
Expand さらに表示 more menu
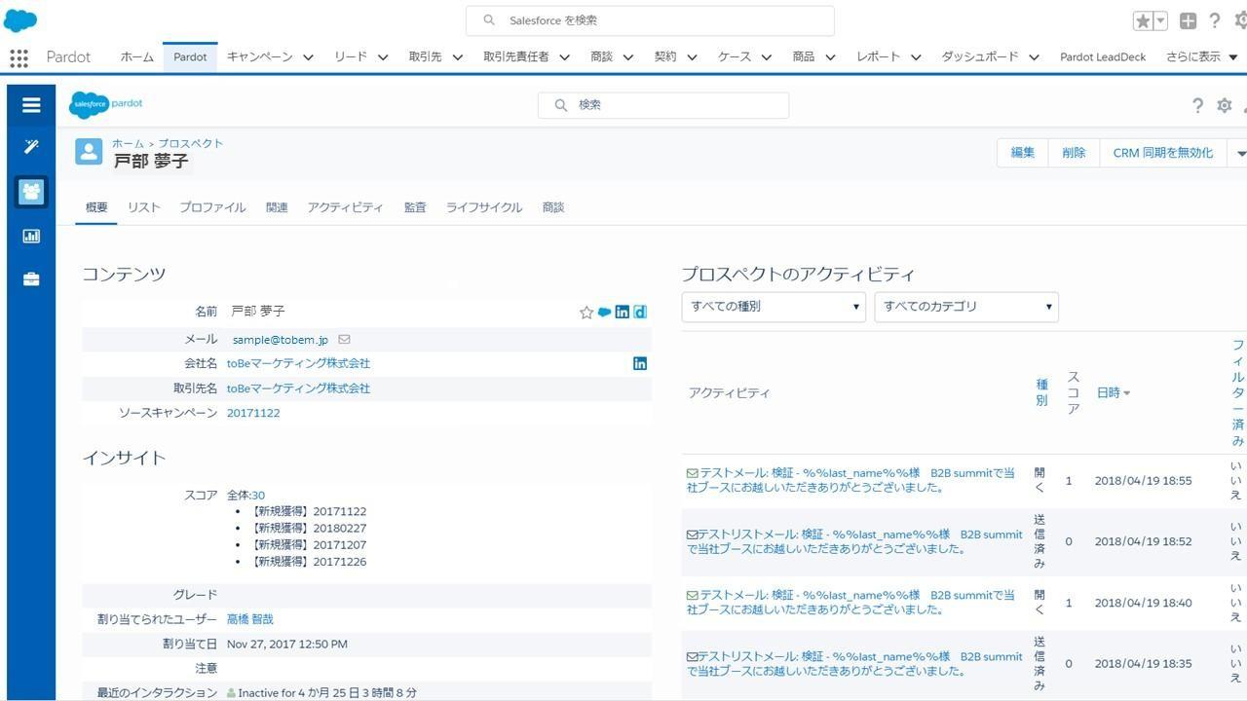coord(1202,56)
